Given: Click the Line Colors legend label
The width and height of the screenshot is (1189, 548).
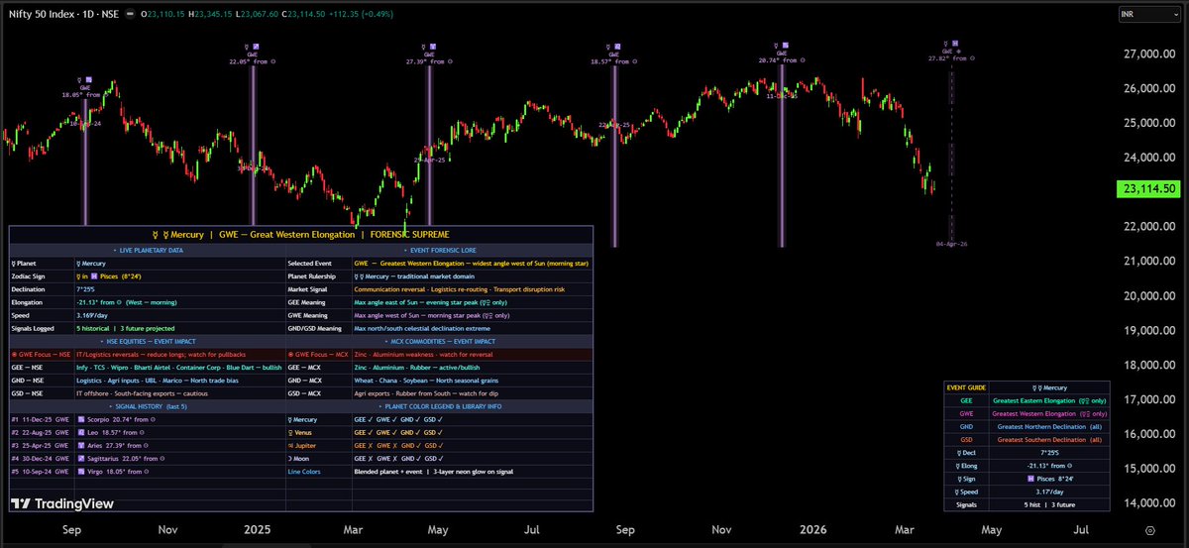Looking at the screenshot, I should (x=305, y=472).
